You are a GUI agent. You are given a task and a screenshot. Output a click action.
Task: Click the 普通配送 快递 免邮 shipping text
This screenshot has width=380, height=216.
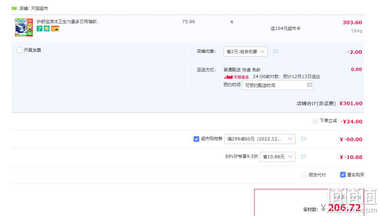pyautogui.click(x=242, y=70)
